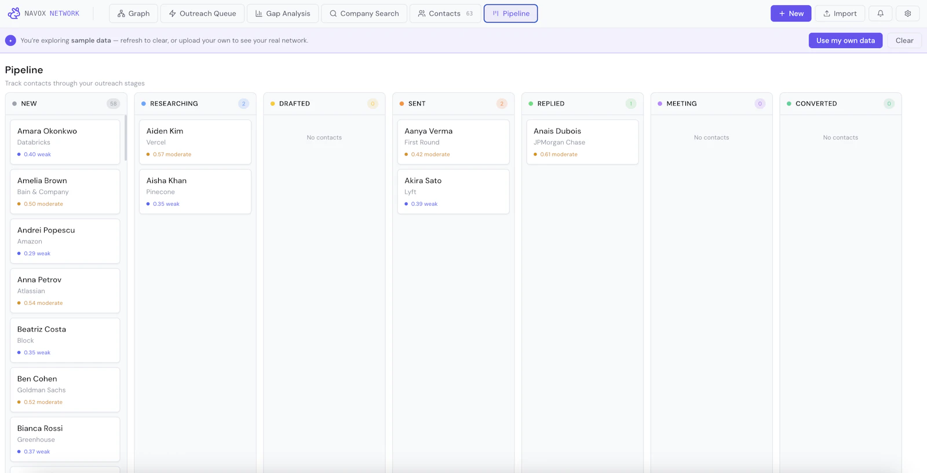Open the Amara Okonkwo contact card
The width and height of the screenshot is (927, 473).
click(x=65, y=142)
